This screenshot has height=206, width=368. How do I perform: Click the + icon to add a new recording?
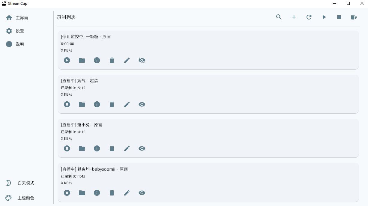(x=294, y=17)
